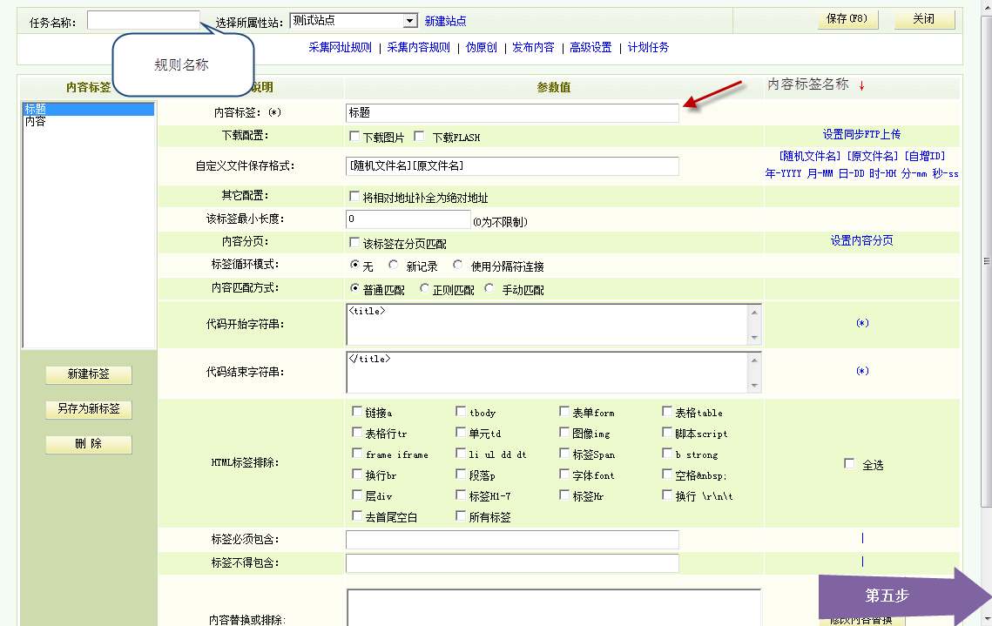This screenshot has height=626, width=992.
Task: Insert the 日-DD date placeholder
Action: pos(851,173)
